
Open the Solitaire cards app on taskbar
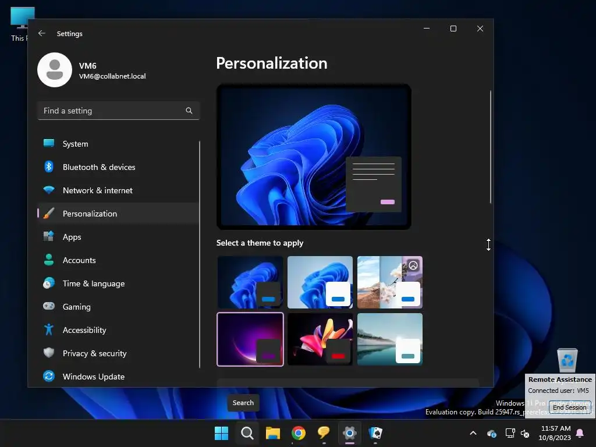click(375, 433)
